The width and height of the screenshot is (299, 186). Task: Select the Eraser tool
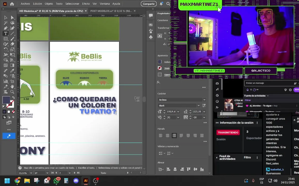tap(12, 44)
